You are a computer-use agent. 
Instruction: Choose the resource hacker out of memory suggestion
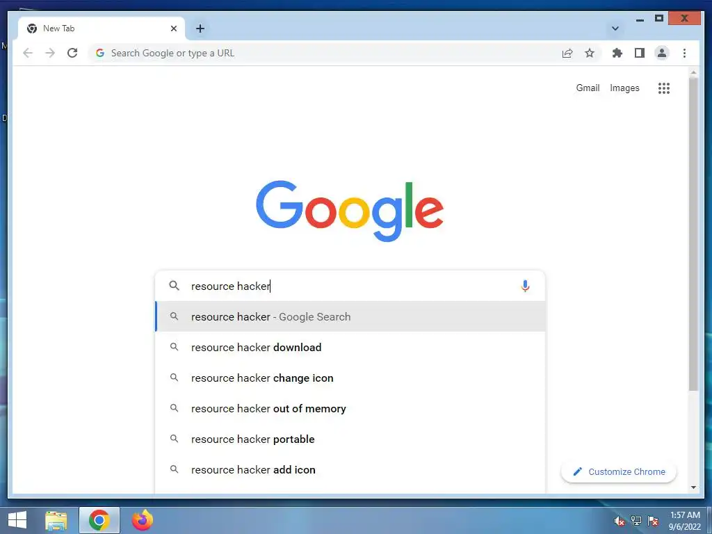(350, 408)
